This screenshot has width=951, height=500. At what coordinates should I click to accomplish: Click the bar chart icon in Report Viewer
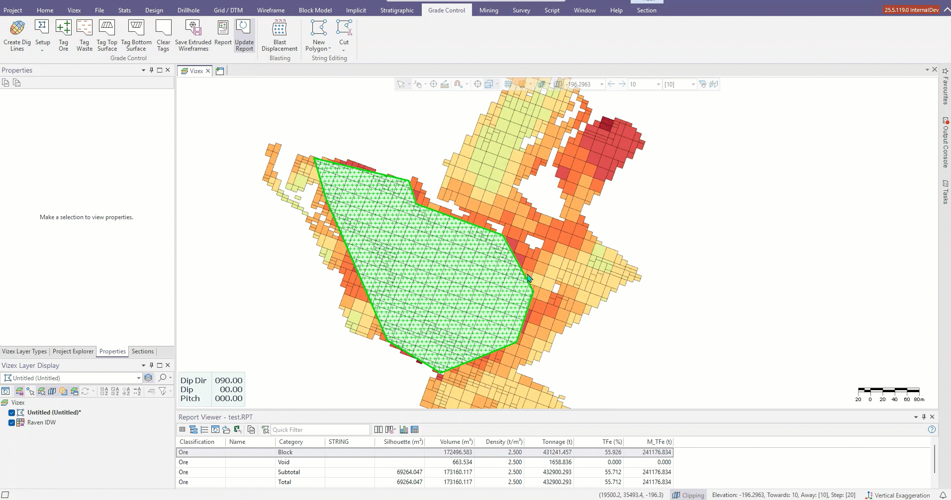click(x=404, y=430)
